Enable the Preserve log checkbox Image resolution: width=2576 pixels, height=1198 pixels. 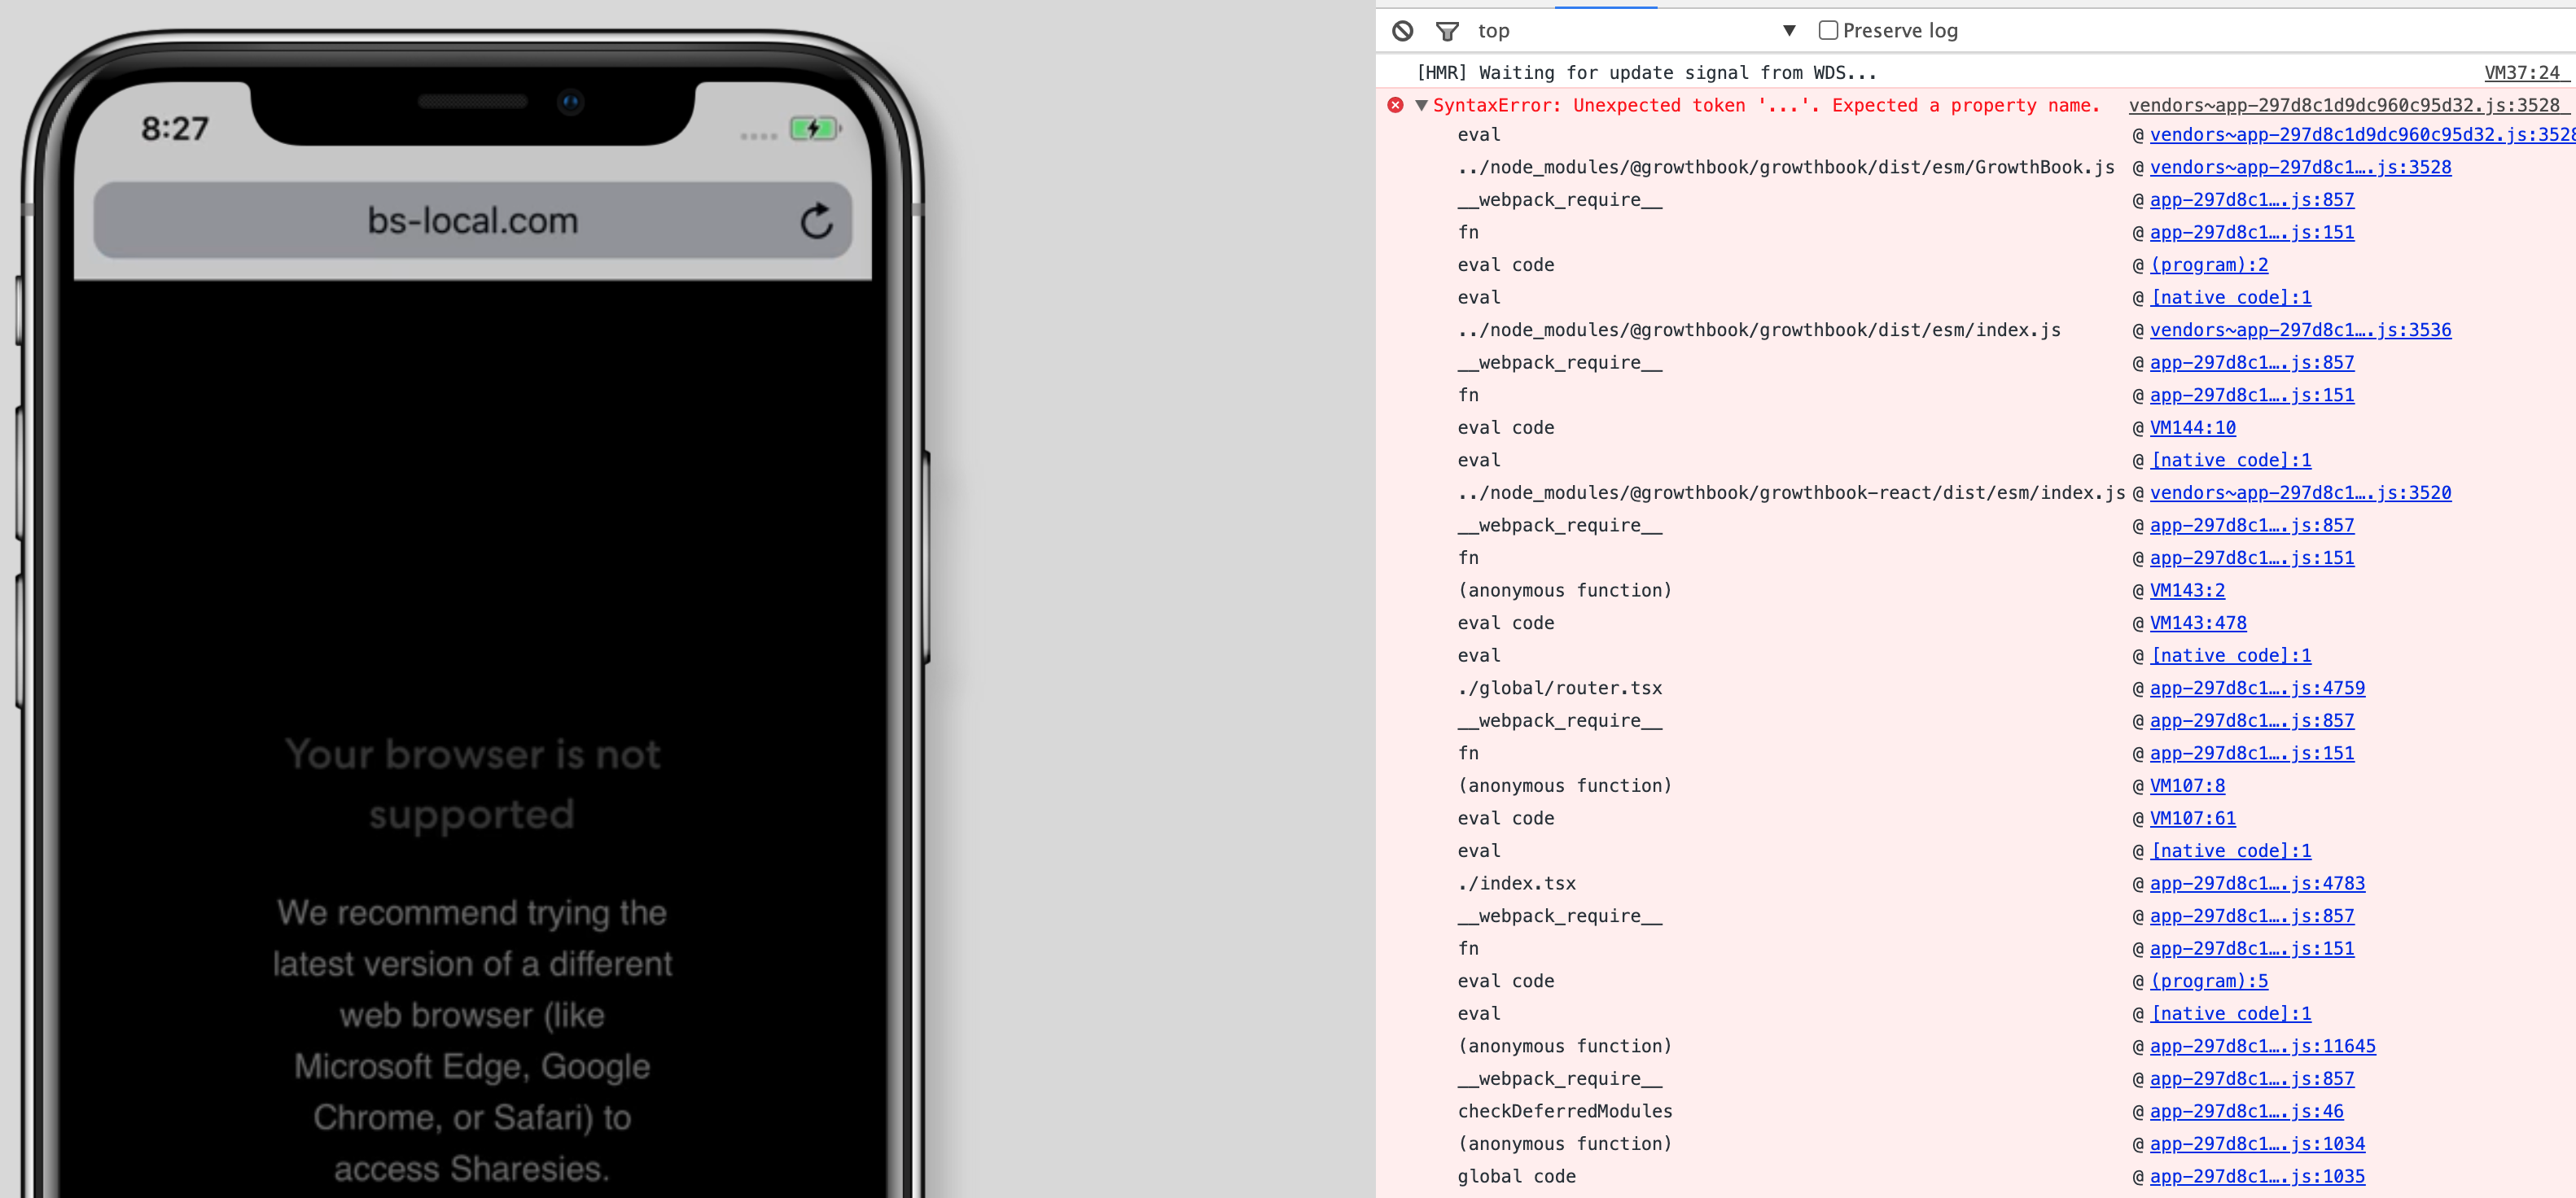(1827, 30)
